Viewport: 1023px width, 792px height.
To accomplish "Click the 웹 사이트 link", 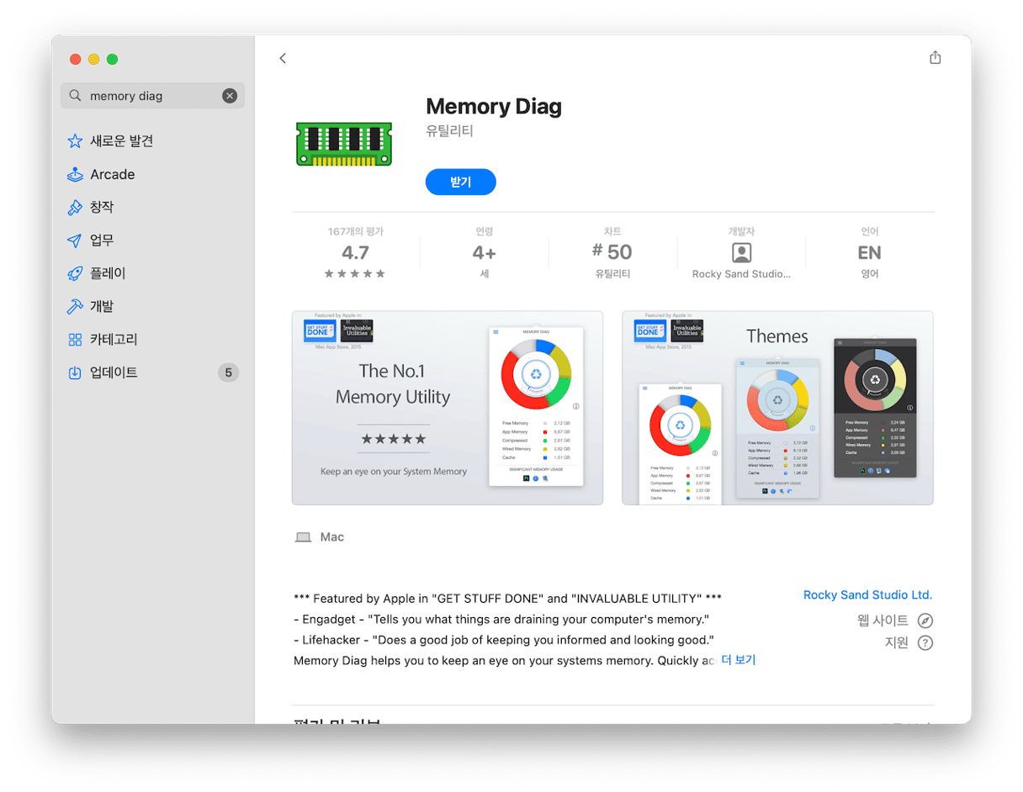I will 883,621.
